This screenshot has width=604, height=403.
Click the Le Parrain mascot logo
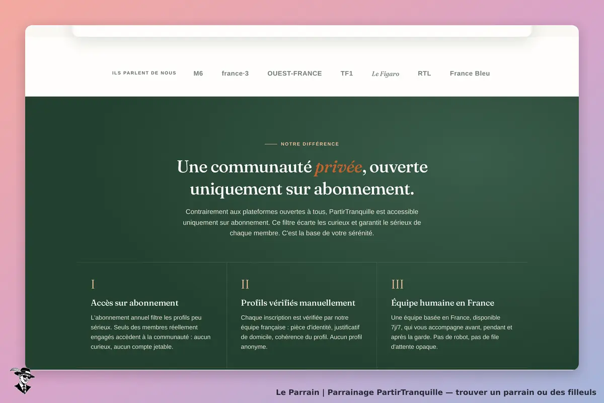pos(22,380)
